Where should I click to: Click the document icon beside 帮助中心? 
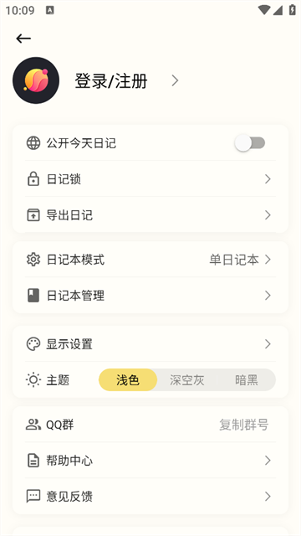pyautogui.click(x=33, y=461)
